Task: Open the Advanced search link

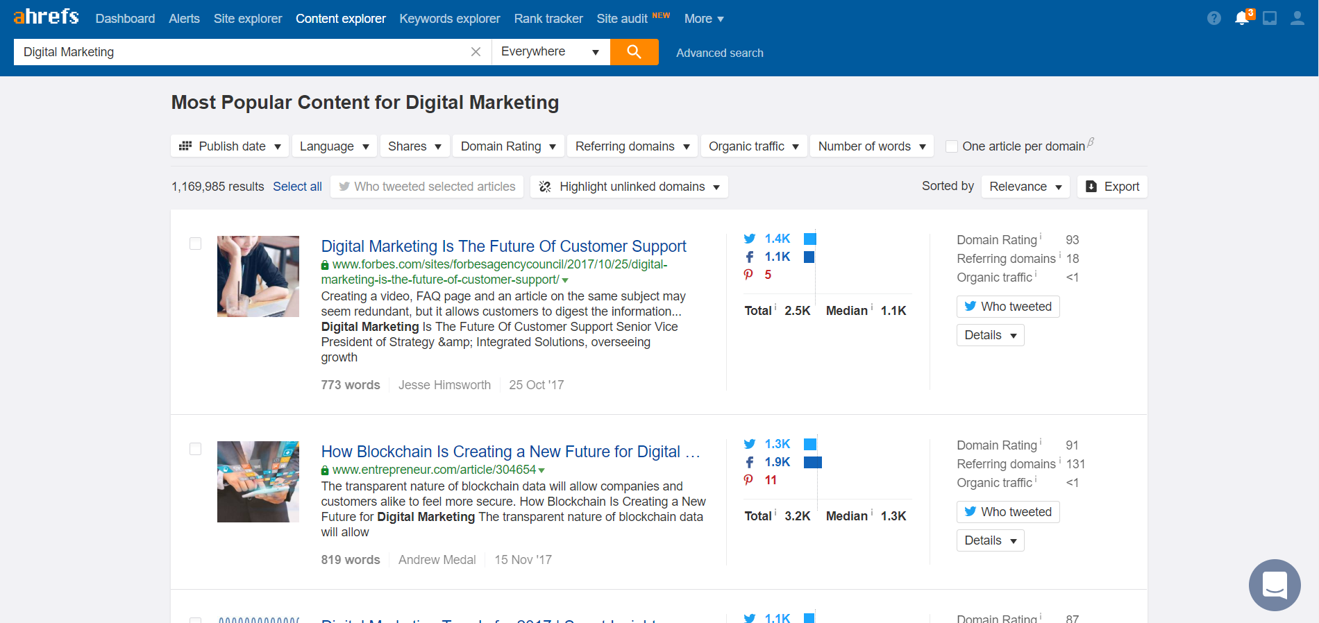Action: tap(719, 53)
